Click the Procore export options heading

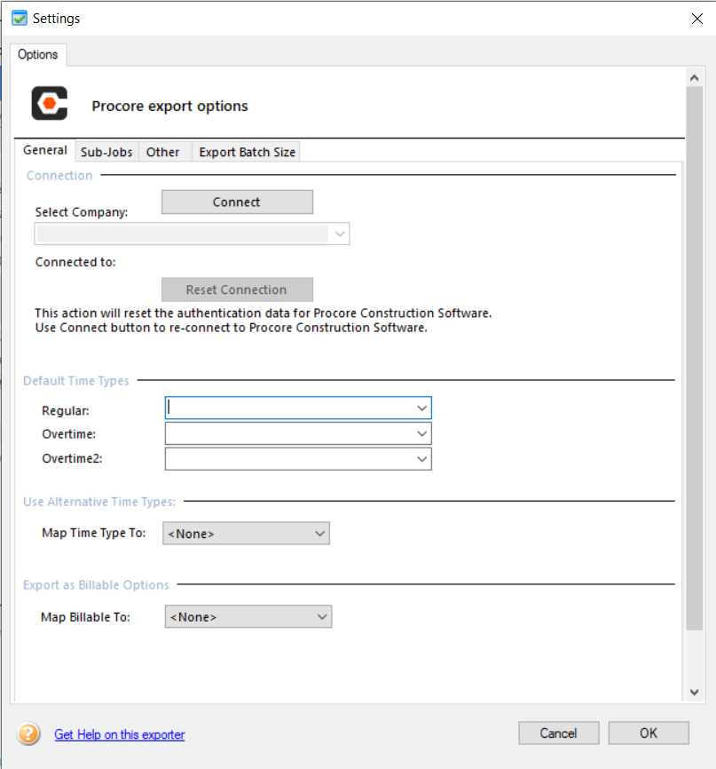(170, 107)
